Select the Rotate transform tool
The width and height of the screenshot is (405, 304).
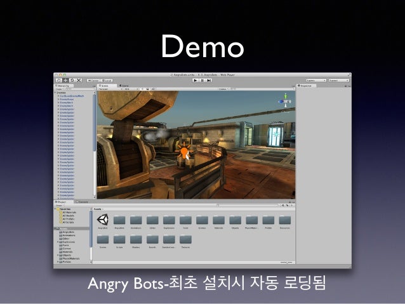click(72, 81)
